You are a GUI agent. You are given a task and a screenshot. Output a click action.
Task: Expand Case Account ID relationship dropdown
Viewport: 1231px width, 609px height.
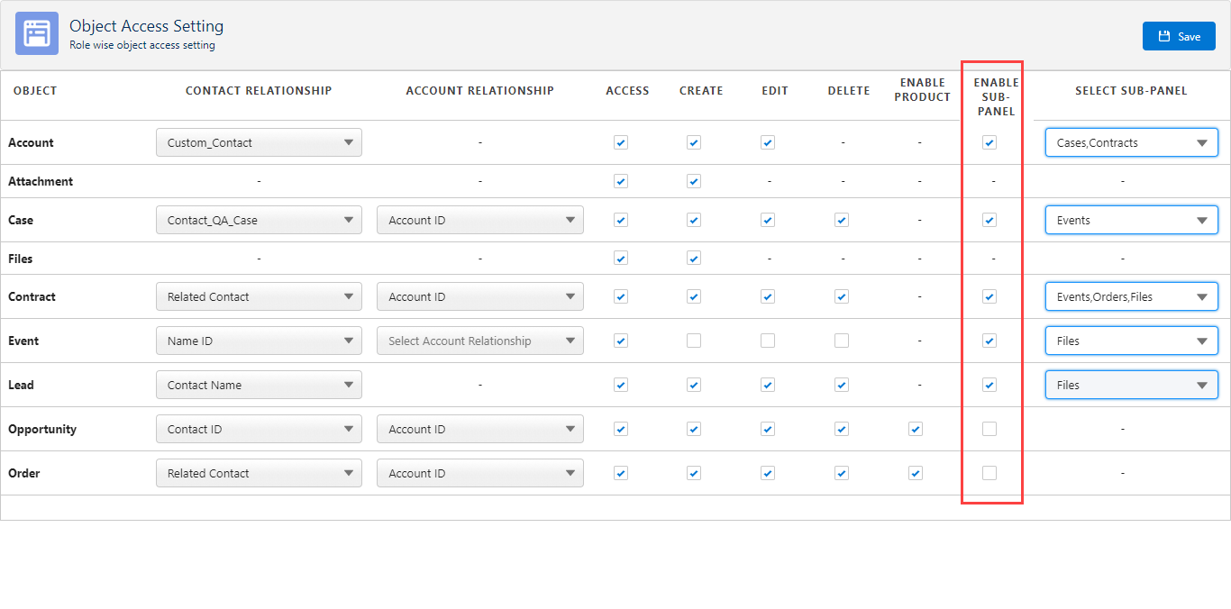[479, 220]
